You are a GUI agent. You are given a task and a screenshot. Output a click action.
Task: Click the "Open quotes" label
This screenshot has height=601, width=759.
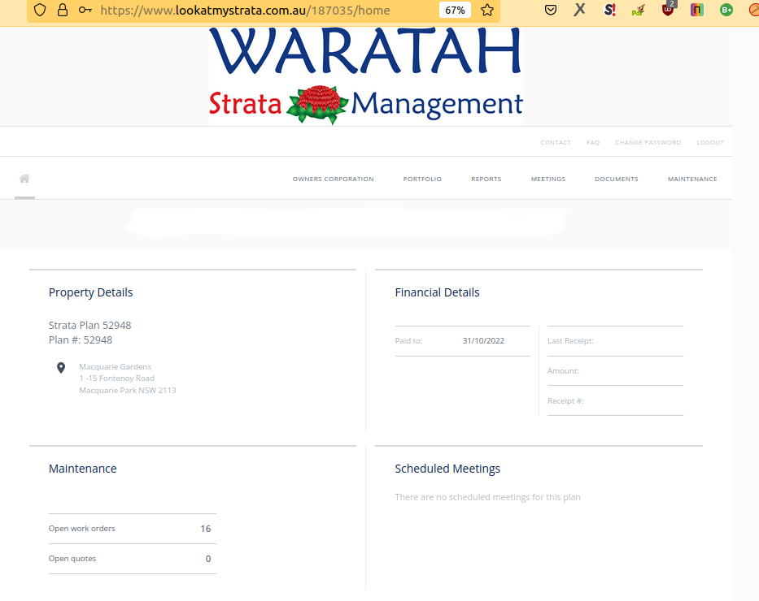point(72,559)
